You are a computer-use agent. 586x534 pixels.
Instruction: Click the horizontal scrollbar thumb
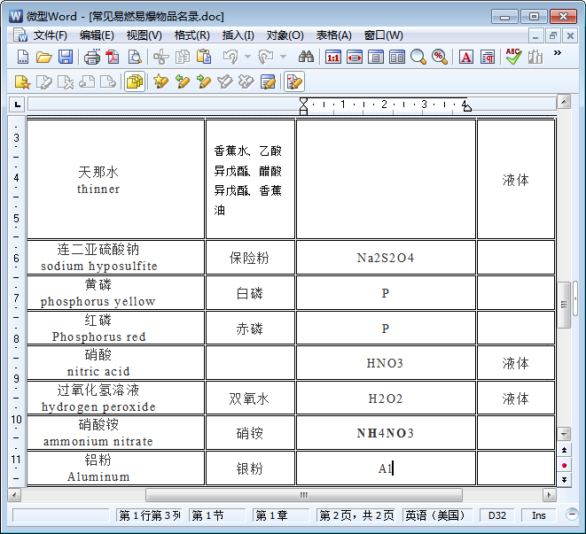303,495
